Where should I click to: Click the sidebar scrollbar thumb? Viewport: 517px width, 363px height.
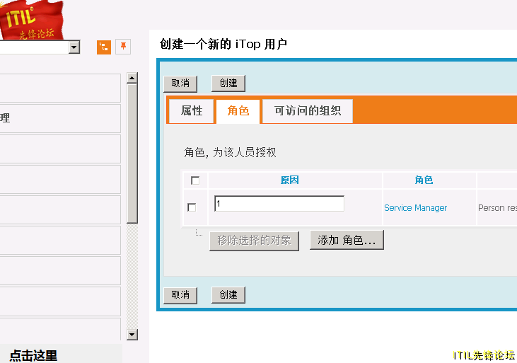pos(132,154)
